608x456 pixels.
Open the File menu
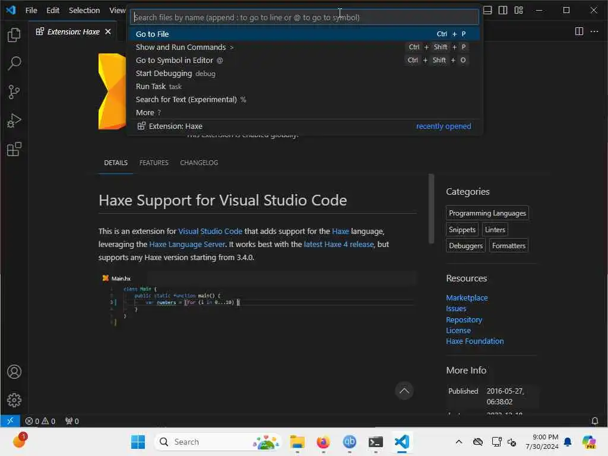coord(31,11)
